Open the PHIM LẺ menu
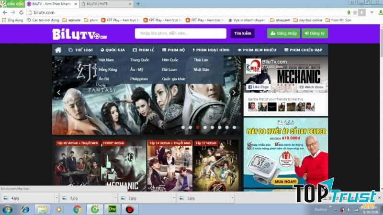 144,50
